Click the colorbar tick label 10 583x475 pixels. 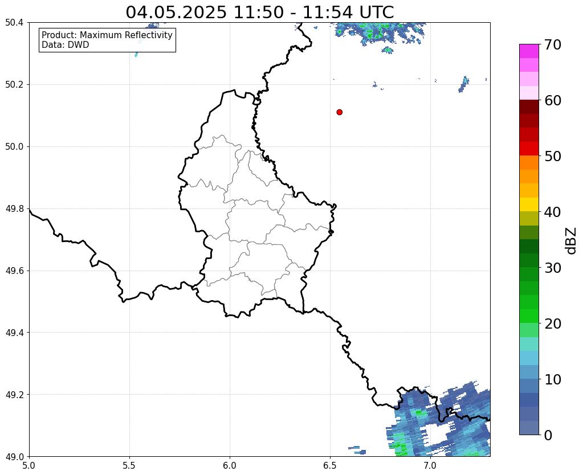[553, 379]
